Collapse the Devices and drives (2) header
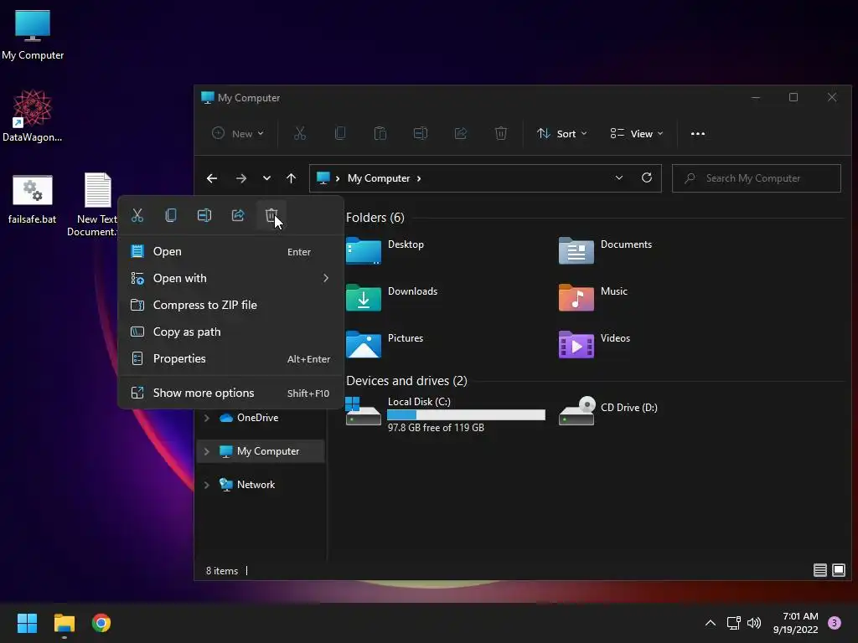858x643 pixels. point(406,381)
